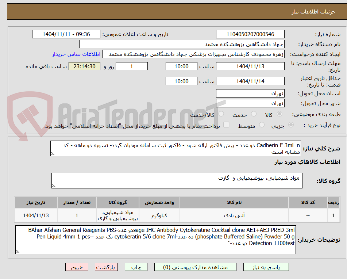347x279 pixels.
Task: Click the خروج exit button
Action: pos(77,267)
